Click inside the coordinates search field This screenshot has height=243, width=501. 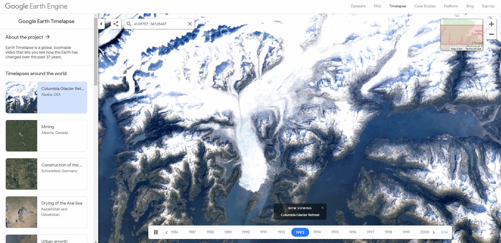(159, 24)
